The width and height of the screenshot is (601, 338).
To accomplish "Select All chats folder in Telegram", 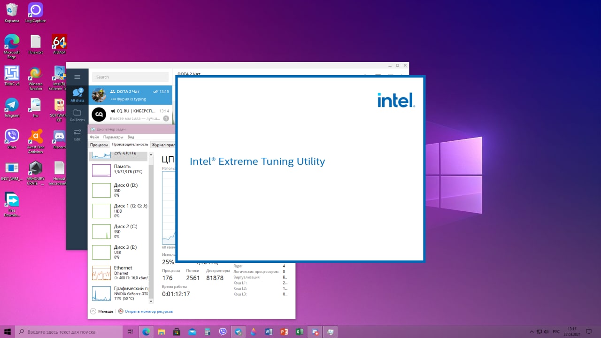I will point(77,95).
